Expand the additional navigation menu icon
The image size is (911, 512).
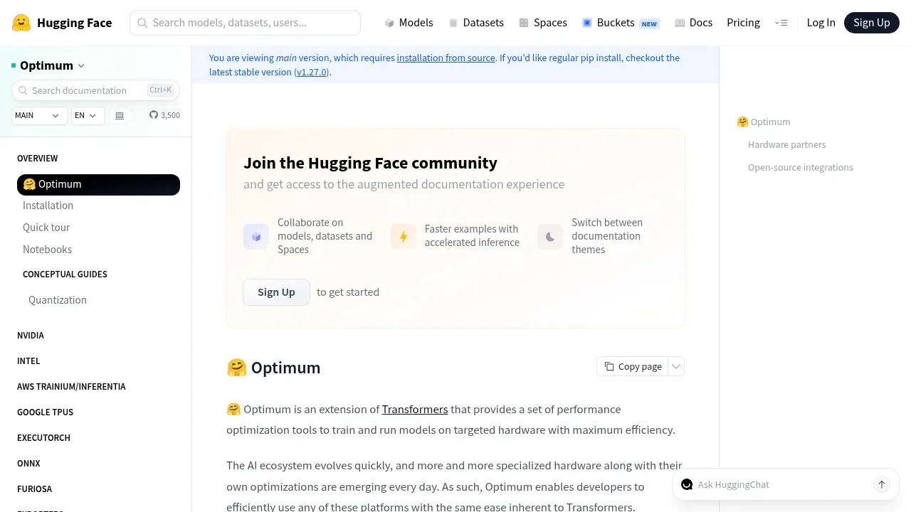781,23
